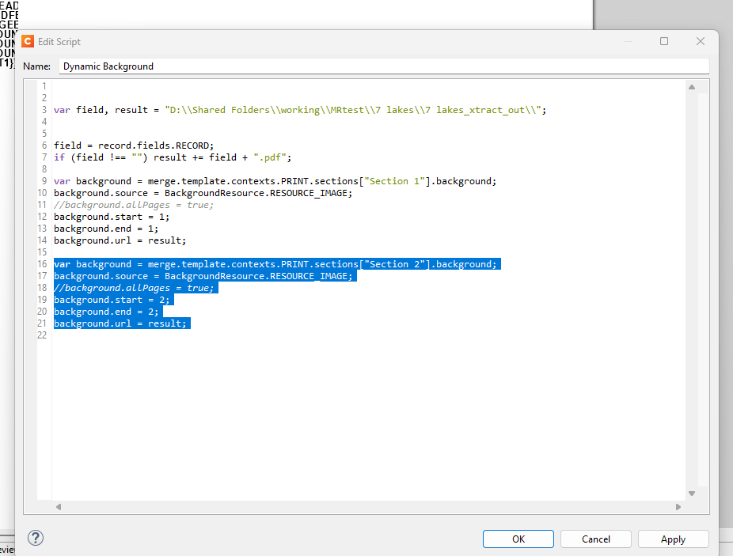The width and height of the screenshot is (733, 556).
Task: Click the "Section 1" string in the code
Action: (398, 181)
